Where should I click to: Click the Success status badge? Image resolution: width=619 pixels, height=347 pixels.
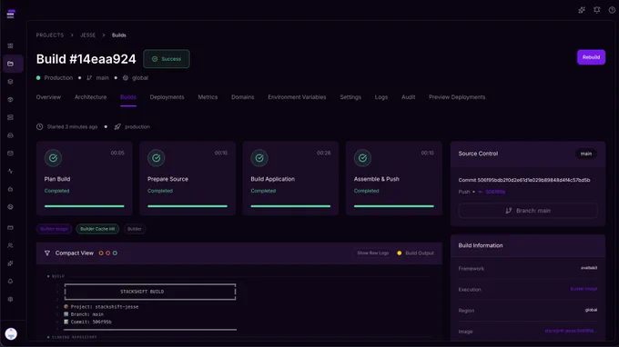point(167,59)
